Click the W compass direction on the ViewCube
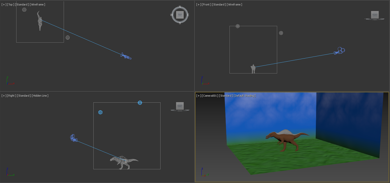This screenshot has width=390, height=183. pyautogui.click(x=172, y=15)
